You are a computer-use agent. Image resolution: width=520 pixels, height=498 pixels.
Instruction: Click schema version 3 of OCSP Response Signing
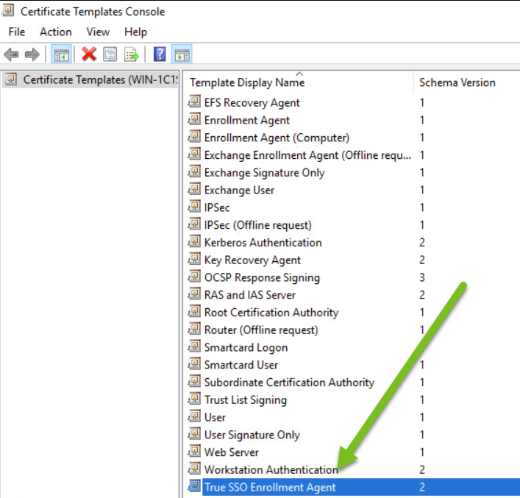pyautogui.click(x=422, y=277)
